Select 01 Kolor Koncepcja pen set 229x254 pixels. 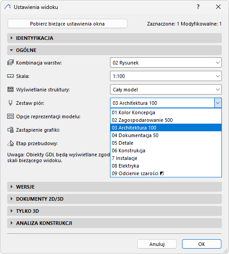(166, 112)
